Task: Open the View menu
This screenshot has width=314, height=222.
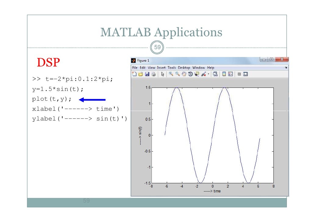Action: [152, 68]
